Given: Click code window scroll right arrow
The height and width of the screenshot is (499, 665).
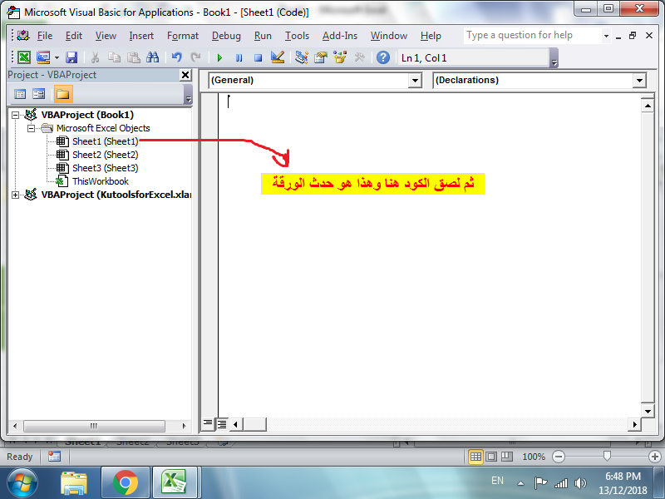Looking at the screenshot, I should coord(634,424).
